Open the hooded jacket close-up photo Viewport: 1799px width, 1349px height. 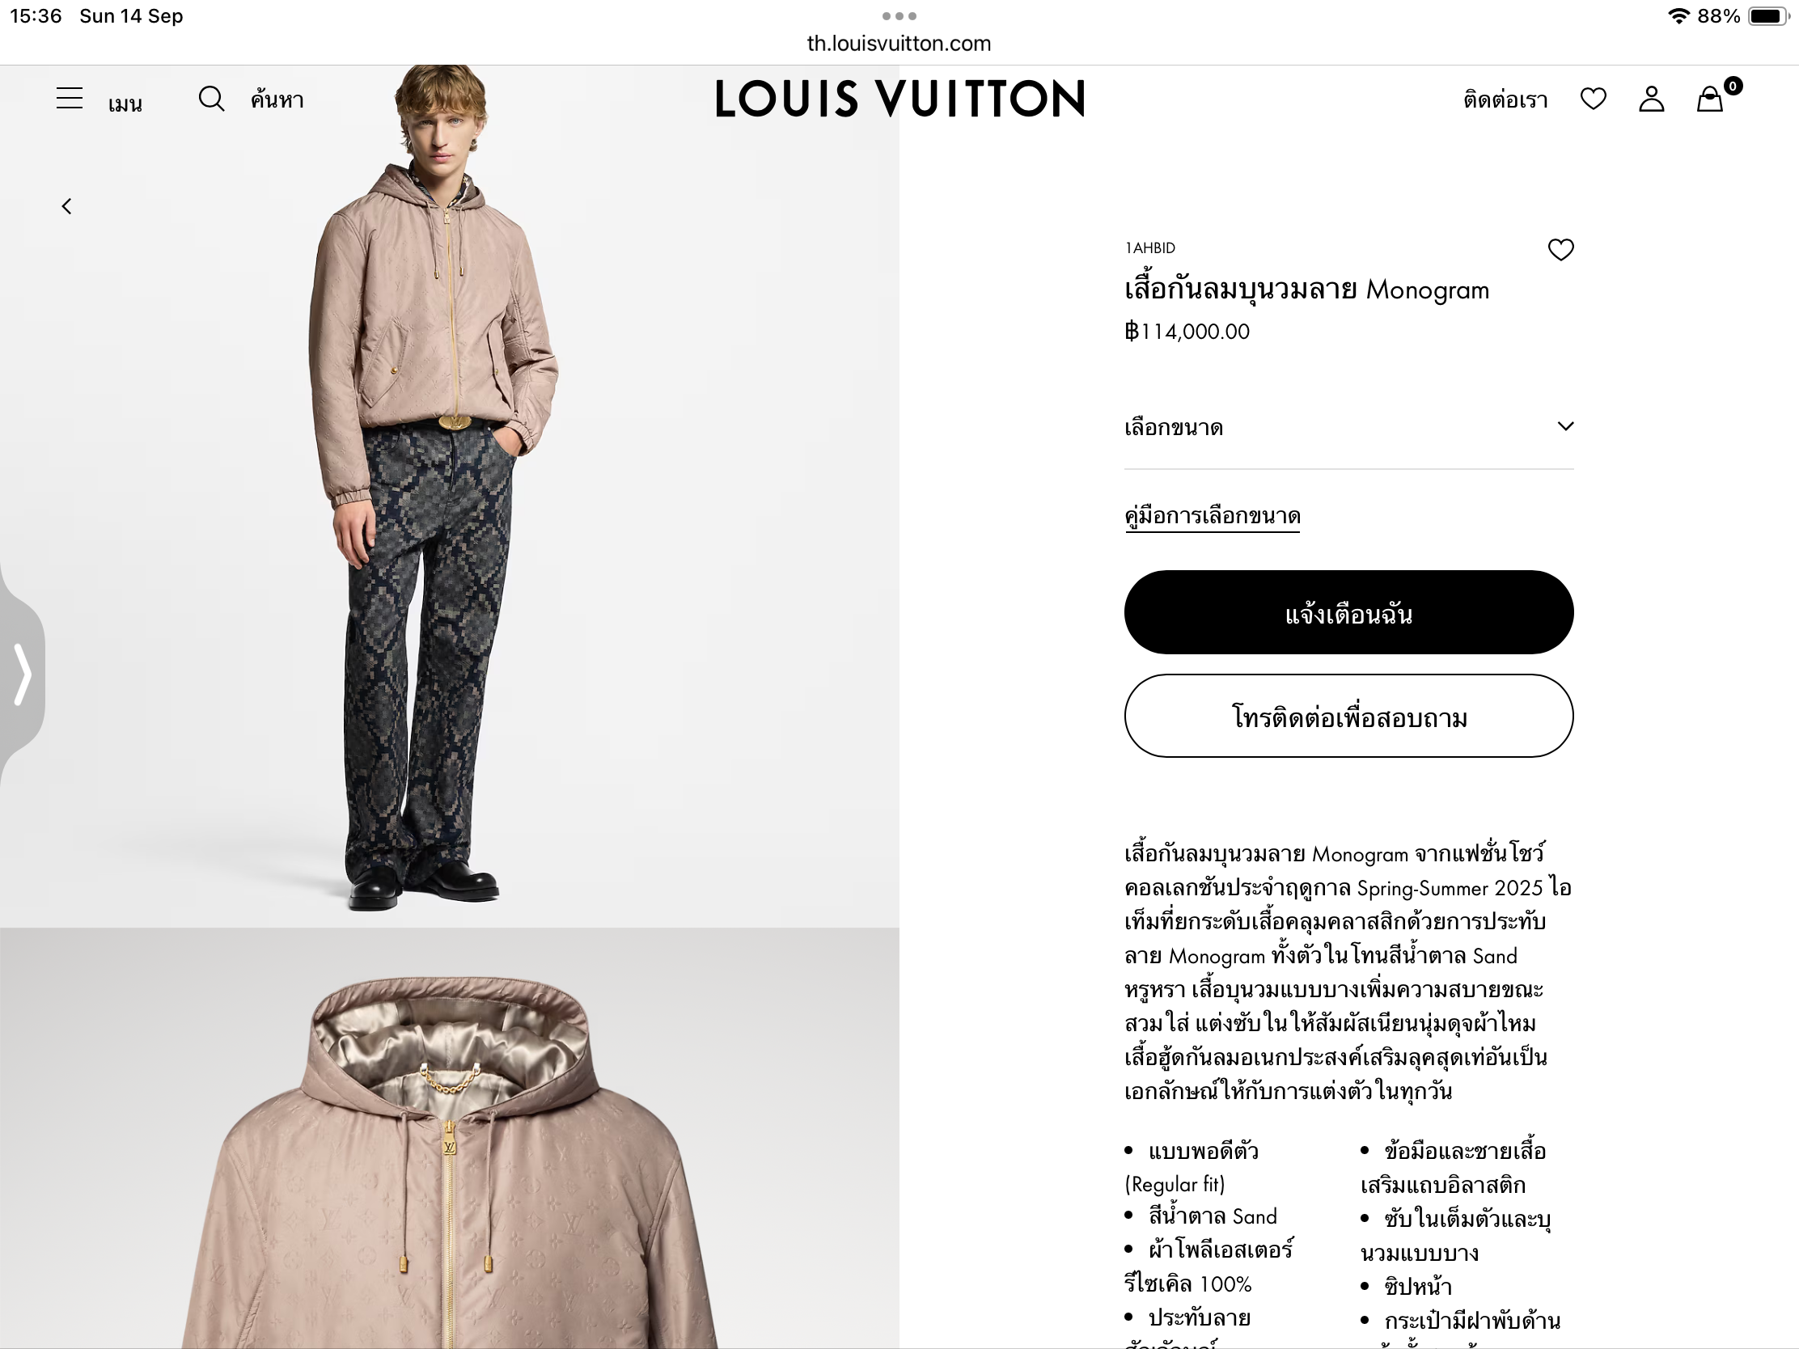coord(450,1139)
